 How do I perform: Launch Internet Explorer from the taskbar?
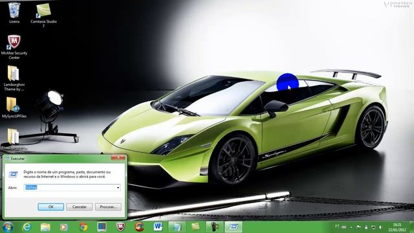27,227
